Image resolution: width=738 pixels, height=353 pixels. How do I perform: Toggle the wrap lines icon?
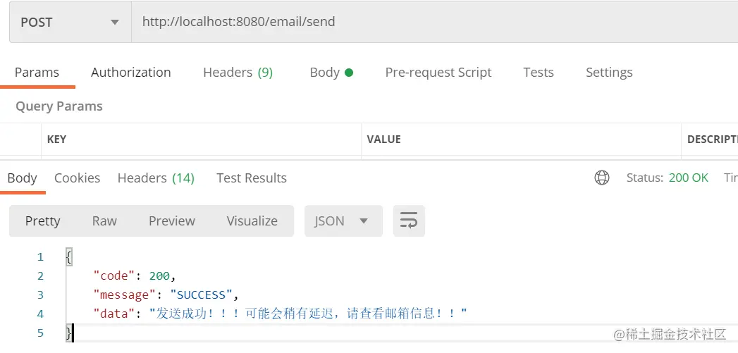point(409,221)
